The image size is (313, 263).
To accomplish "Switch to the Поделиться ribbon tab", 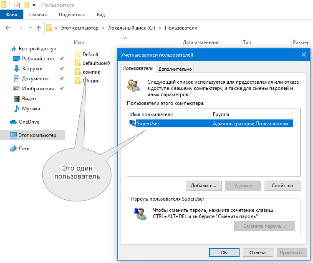I will pos(72,15).
